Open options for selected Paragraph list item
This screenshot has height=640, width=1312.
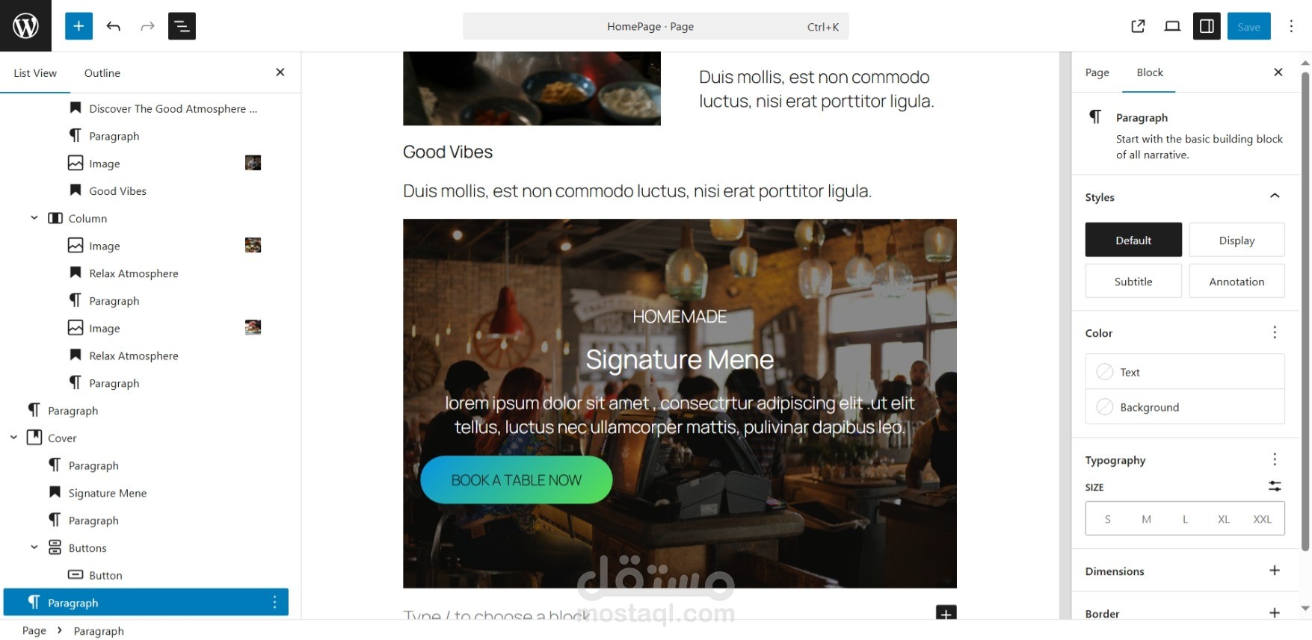point(274,602)
